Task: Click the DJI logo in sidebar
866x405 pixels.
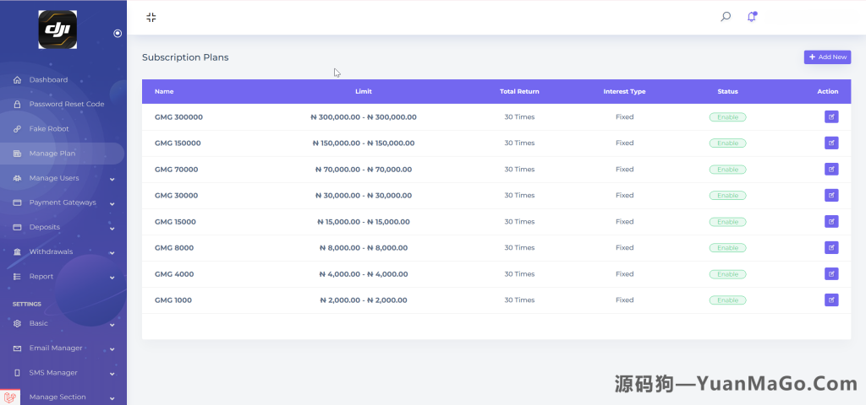Action: (58, 30)
